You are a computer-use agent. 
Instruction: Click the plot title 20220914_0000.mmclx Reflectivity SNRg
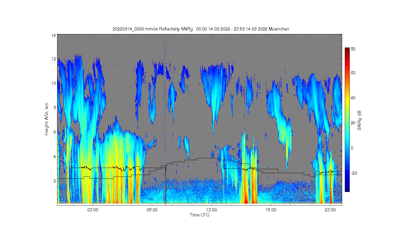(x=201, y=29)
